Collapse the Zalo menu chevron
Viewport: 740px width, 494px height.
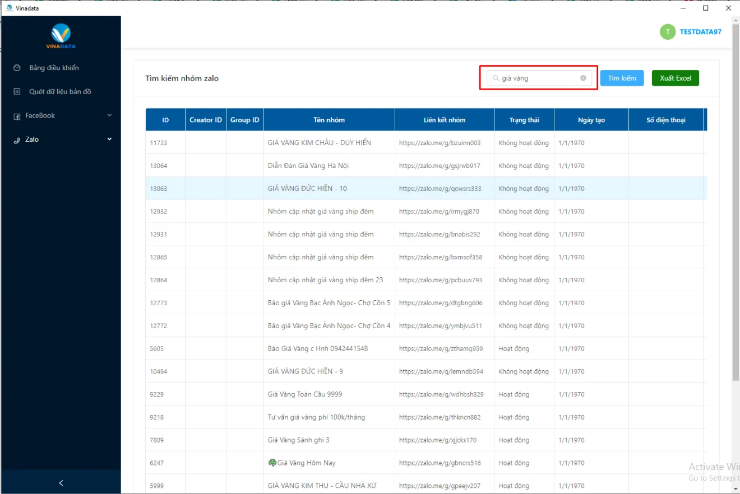(x=109, y=139)
